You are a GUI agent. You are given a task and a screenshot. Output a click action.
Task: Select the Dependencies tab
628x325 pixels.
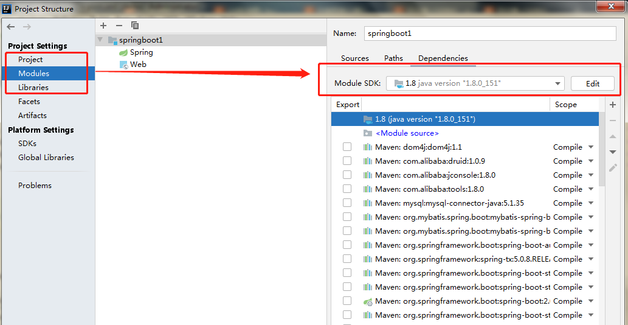[443, 58]
